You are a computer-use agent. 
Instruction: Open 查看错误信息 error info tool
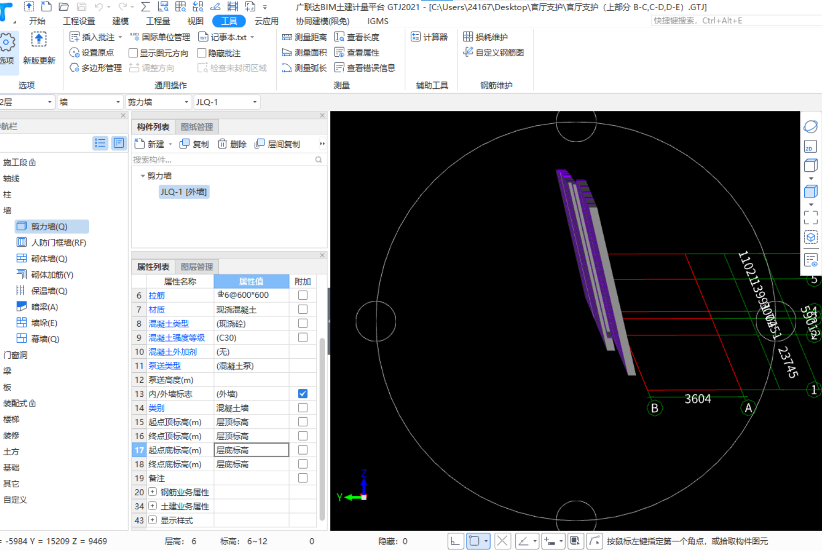click(365, 68)
